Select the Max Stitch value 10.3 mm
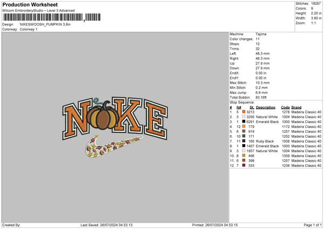 (x=262, y=83)
